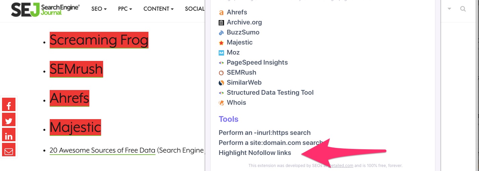Click Perform an -inurl:https search
The height and width of the screenshot is (171, 479).
(264, 133)
